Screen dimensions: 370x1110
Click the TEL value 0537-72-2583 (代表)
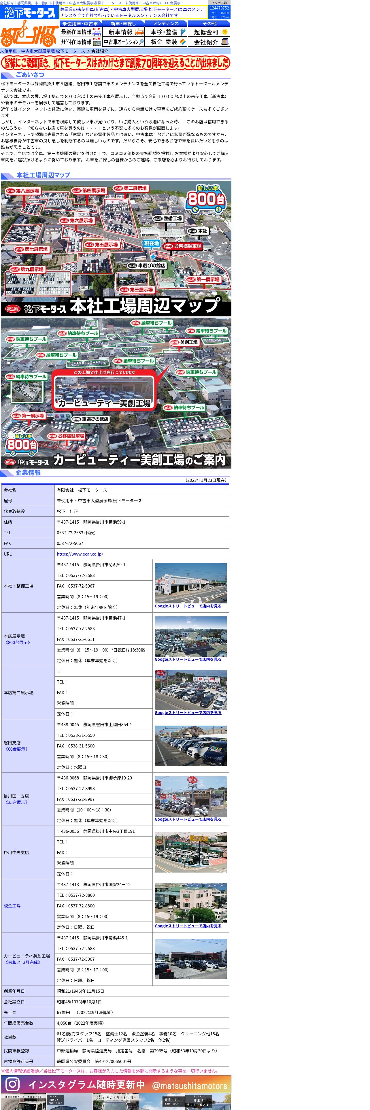point(76,533)
